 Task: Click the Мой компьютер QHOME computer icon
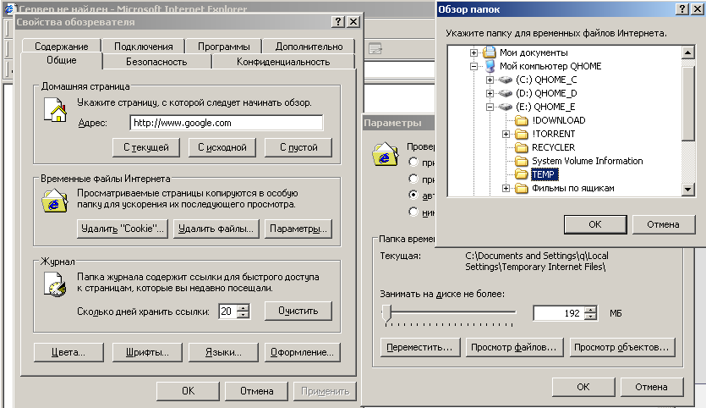click(490, 66)
